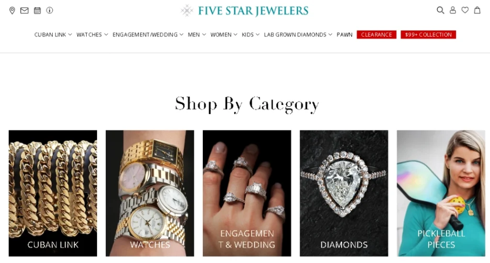Screen dimensions: 490x263
Task: Select the Pickleball Pieces category tile
Action: coord(441,193)
